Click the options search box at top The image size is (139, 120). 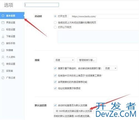click(42, 5)
